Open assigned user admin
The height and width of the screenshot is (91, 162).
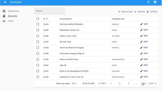115,42
